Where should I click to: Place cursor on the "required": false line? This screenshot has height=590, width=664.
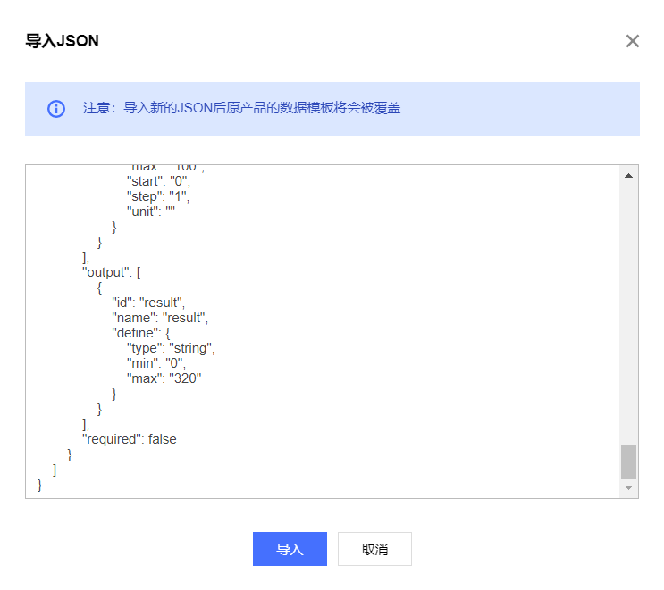click(x=130, y=439)
